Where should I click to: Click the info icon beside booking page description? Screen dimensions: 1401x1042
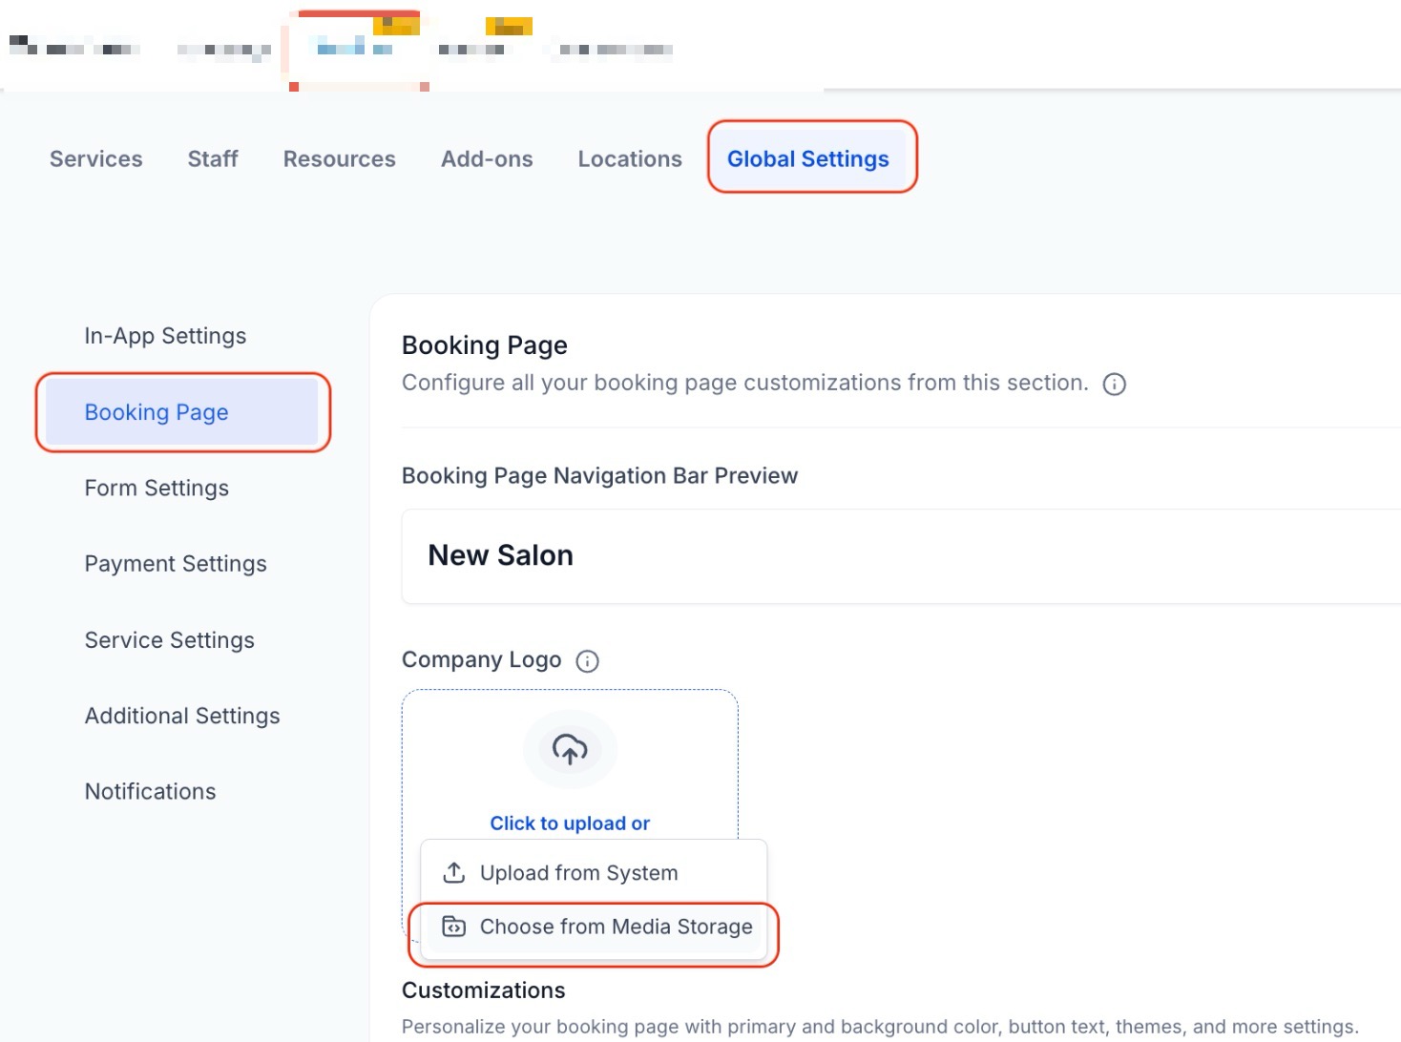(1114, 384)
